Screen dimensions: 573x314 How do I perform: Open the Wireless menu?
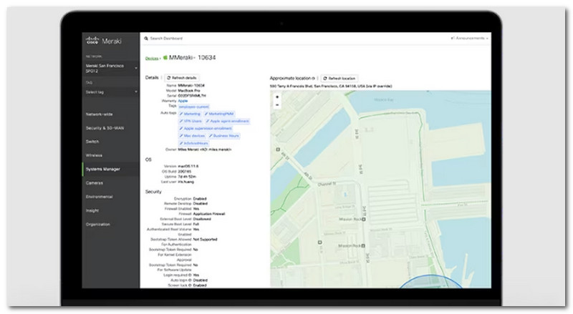[94, 155]
